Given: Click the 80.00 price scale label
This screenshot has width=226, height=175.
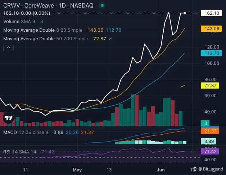Looking at the screenshot, I should 211,80.
